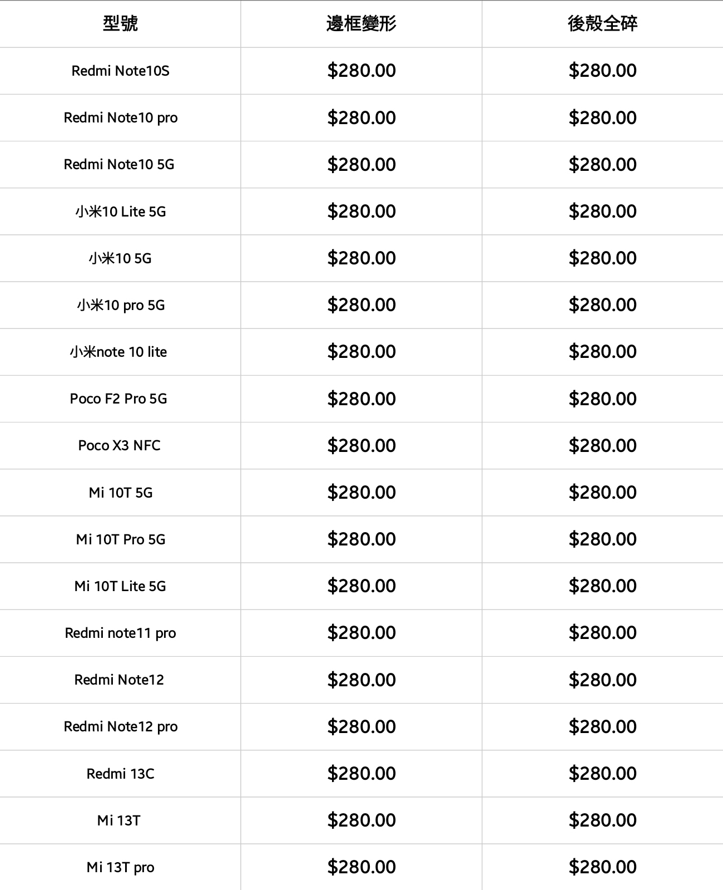Select the 小米note 10 lite row label
This screenshot has height=890, width=723.
coord(118,352)
